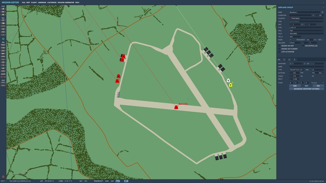Open the briefing clipboard icon under MIS

(3, 21)
